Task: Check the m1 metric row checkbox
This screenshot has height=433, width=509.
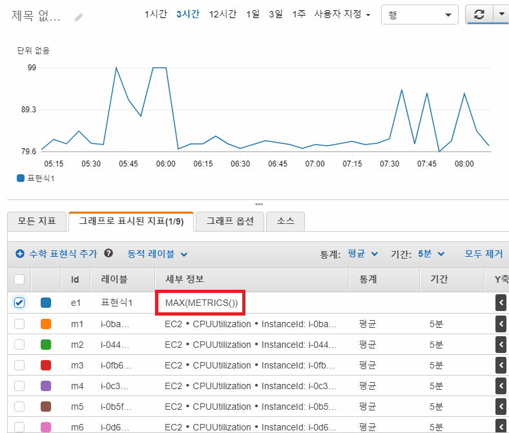Action: 19,324
